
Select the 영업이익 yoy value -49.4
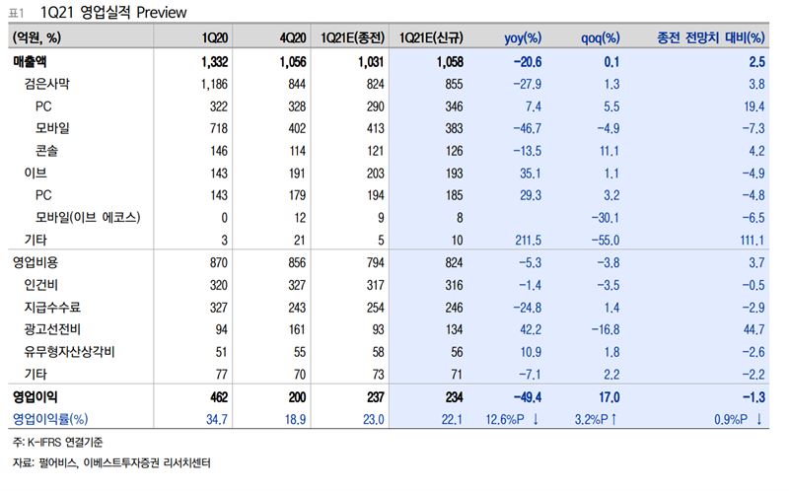(x=528, y=397)
